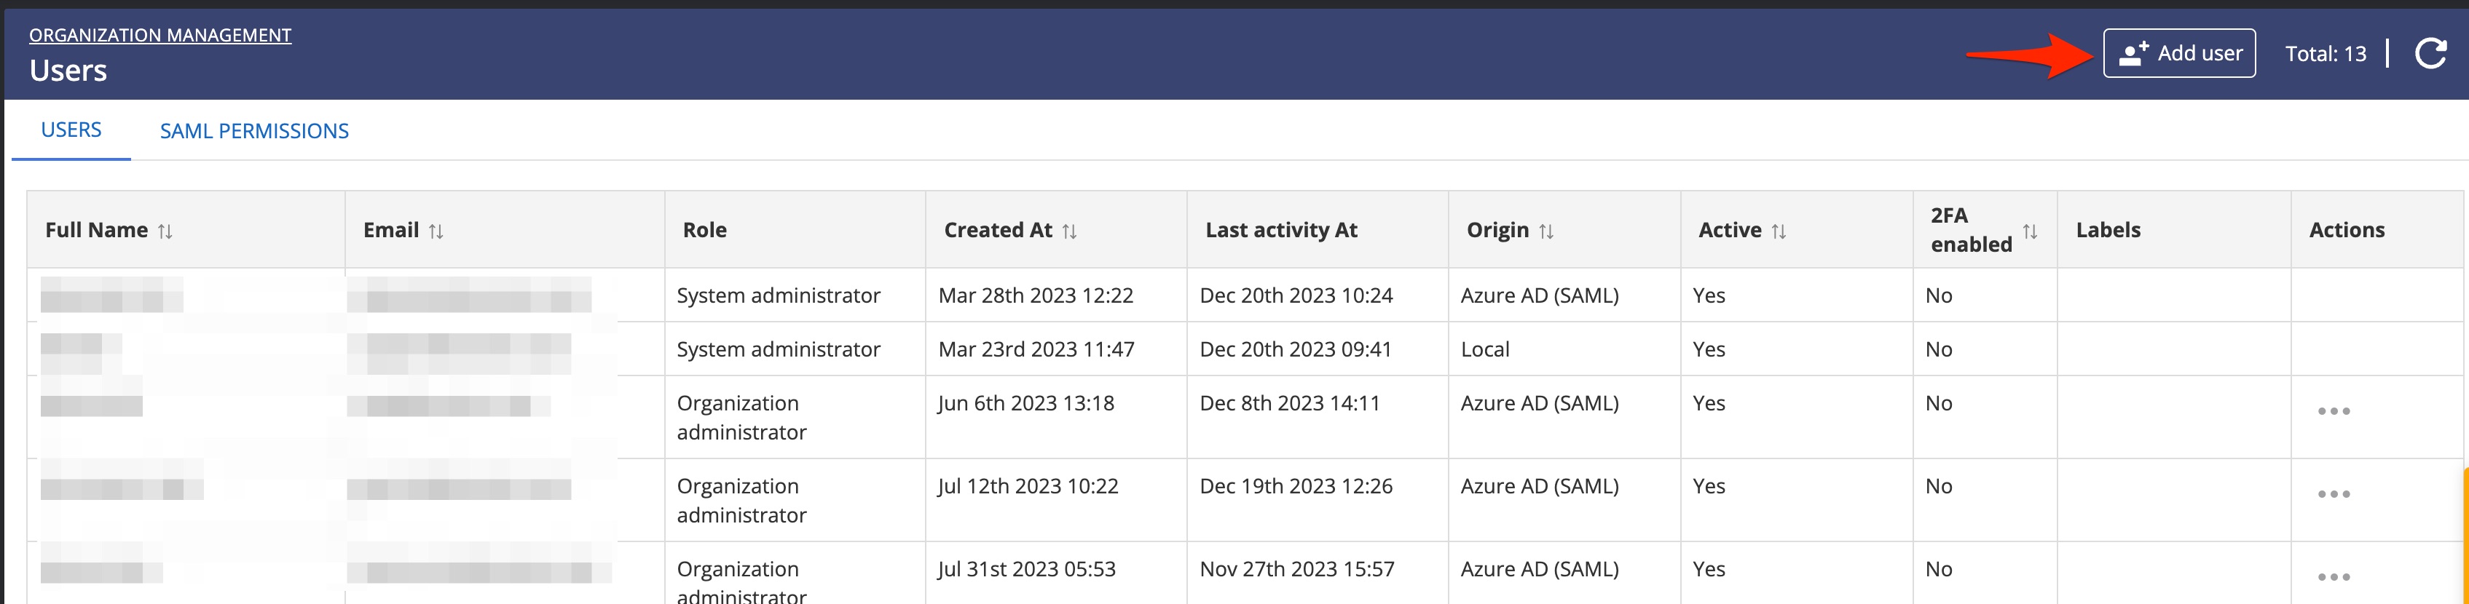Click the Labels column header
This screenshot has height=604, width=2469.
click(2108, 231)
